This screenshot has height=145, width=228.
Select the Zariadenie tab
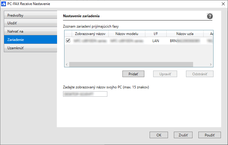30,39
